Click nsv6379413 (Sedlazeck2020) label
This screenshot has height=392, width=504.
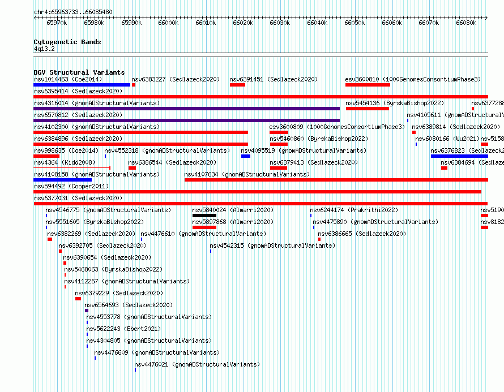314,162
